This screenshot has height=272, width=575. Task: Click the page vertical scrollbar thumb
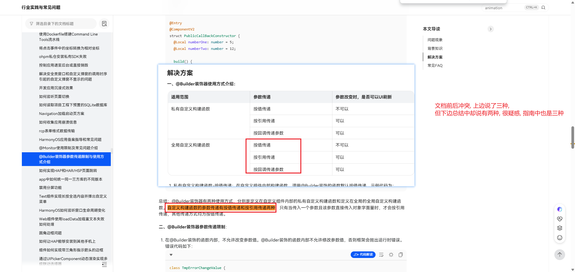pos(573,137)
